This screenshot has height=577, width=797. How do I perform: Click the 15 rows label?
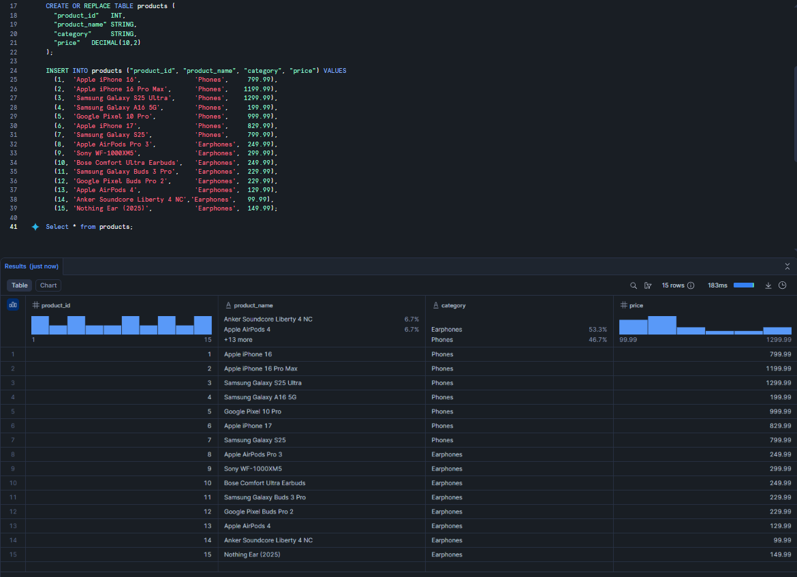[x=673, y=285]
